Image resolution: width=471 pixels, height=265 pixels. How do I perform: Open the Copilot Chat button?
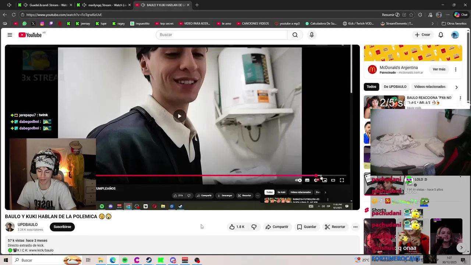(x=461, y=15)
